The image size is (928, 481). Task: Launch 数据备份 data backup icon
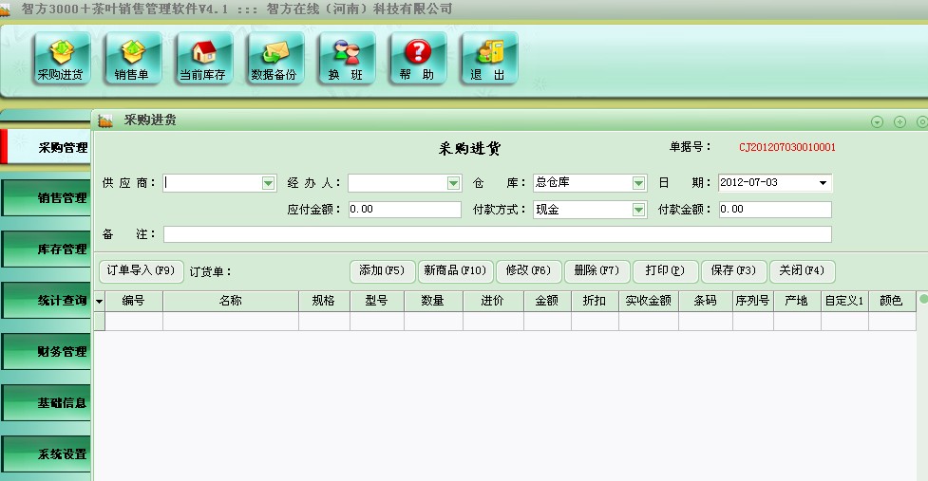point(274,58)
